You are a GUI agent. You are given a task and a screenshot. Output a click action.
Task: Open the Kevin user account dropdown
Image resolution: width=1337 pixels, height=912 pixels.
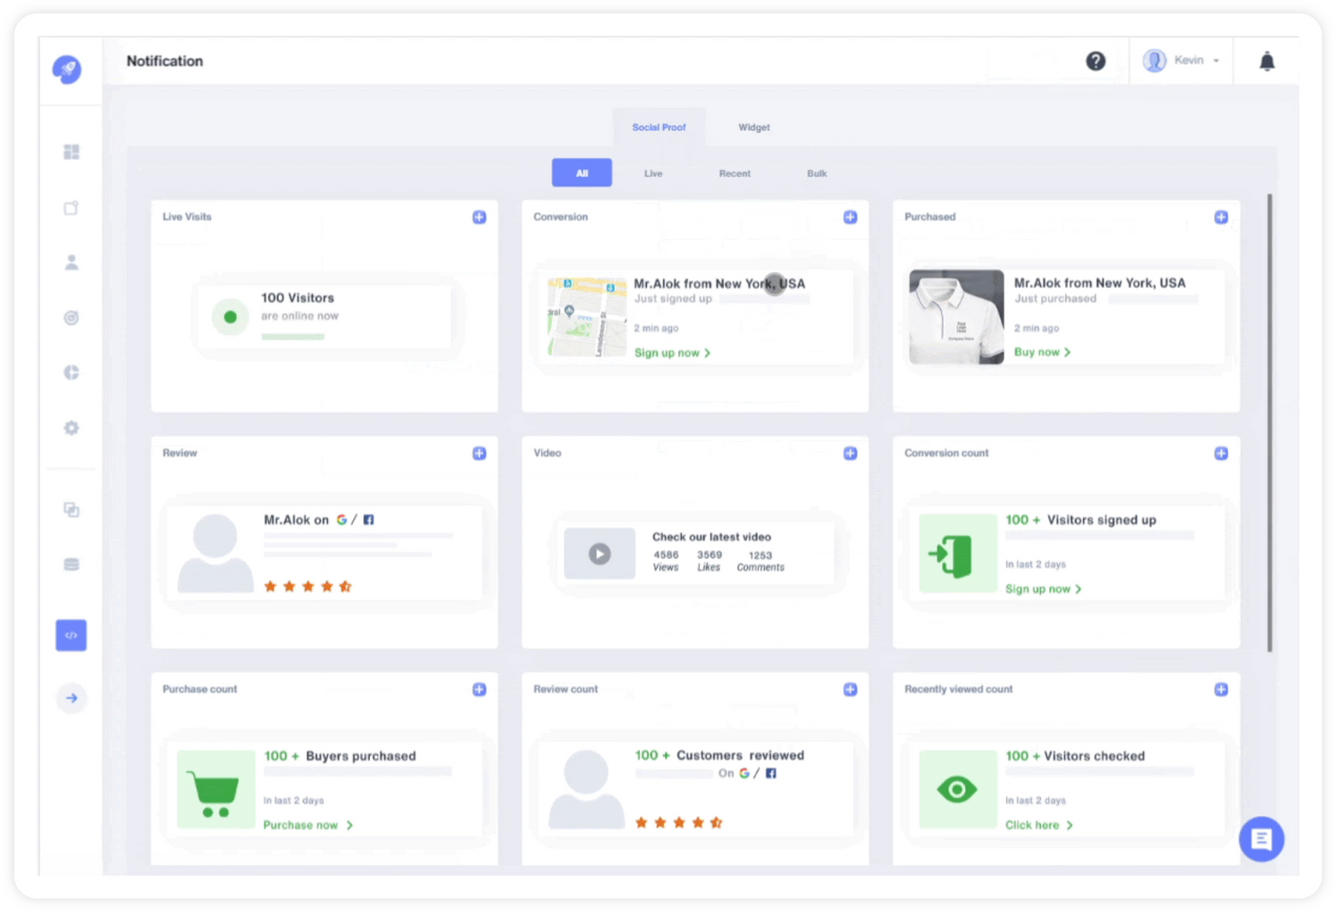(1182, 61)
